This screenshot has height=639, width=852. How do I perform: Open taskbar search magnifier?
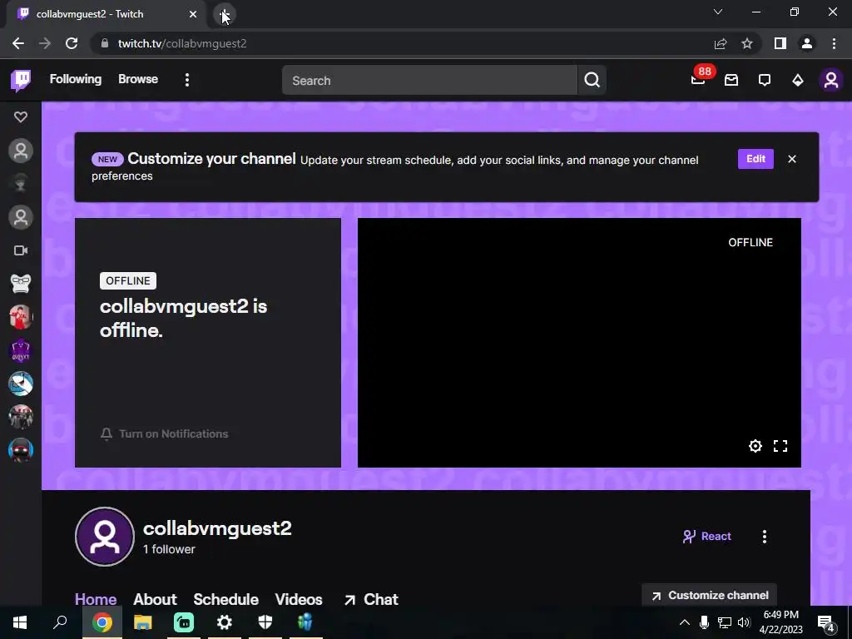[60, 622]
